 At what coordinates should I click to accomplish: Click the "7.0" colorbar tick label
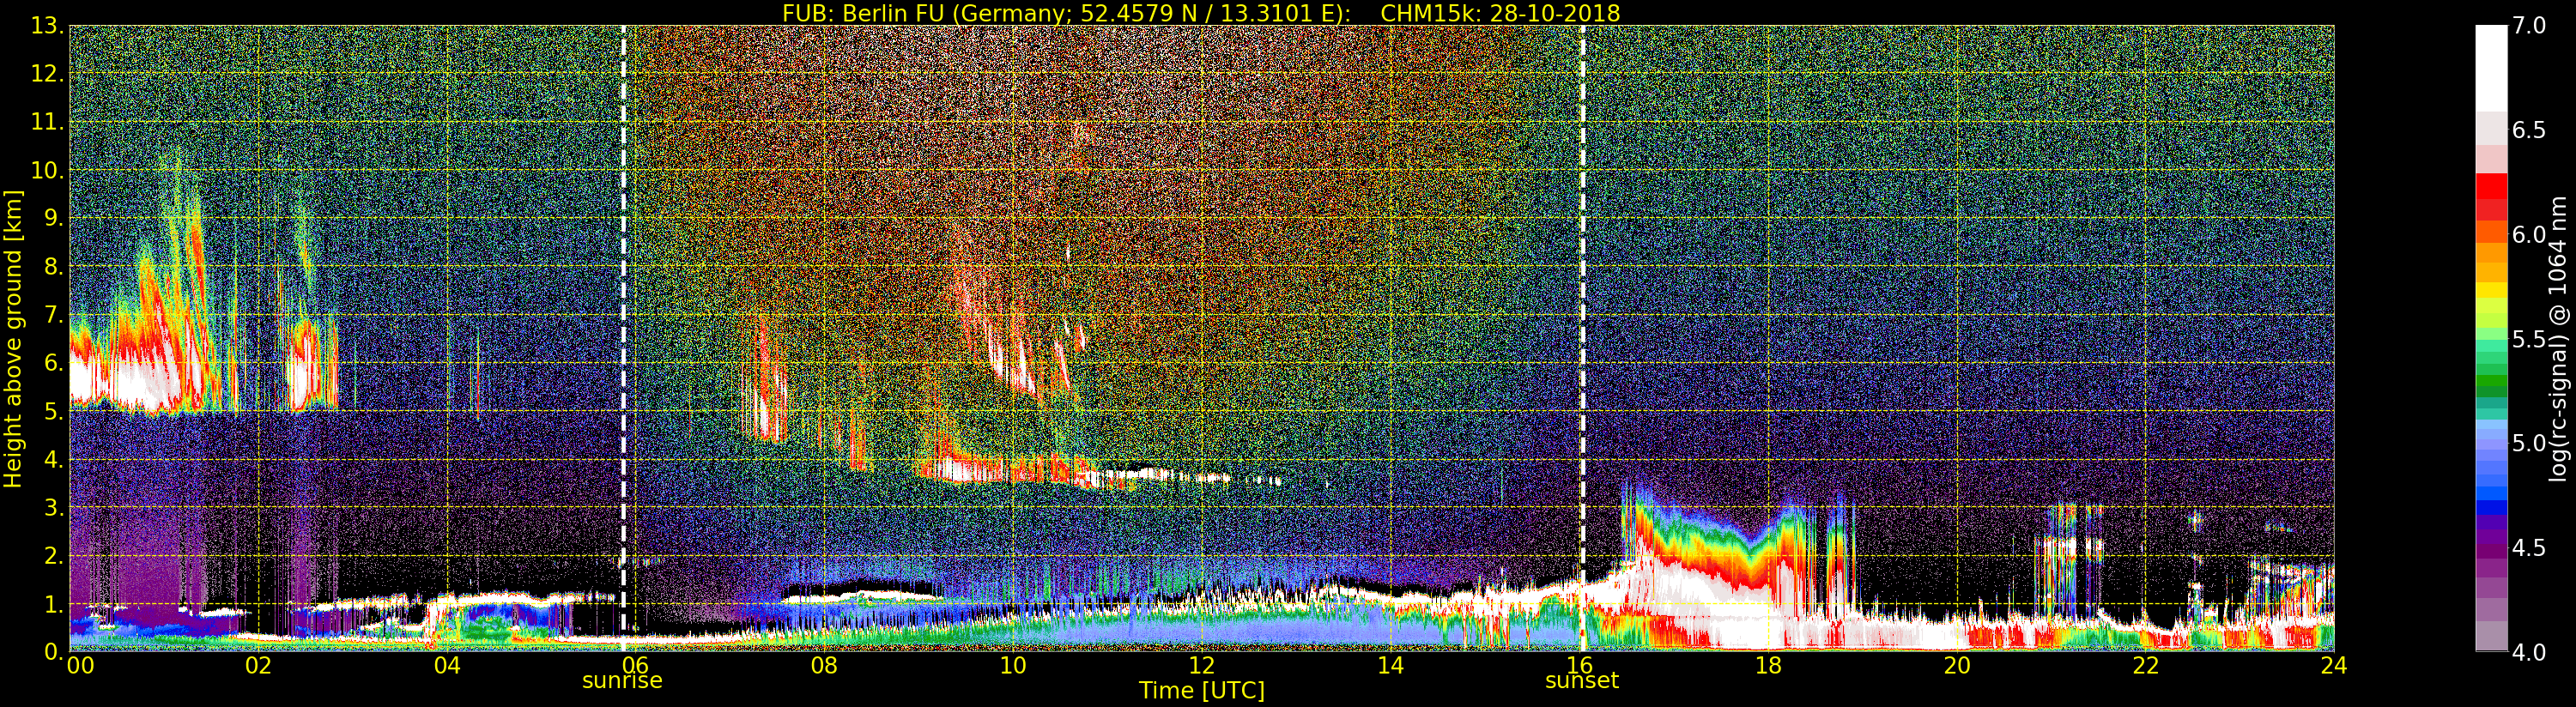[x=2529, y=26]
